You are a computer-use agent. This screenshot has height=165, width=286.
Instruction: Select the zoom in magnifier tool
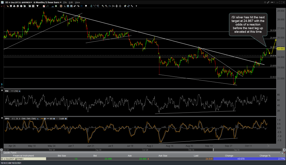tap(102, 6)
